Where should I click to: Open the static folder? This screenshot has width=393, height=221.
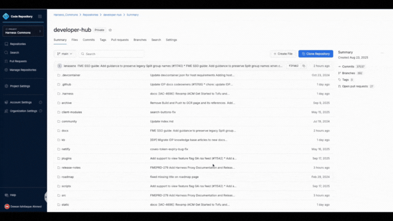[x=65, y=205]
